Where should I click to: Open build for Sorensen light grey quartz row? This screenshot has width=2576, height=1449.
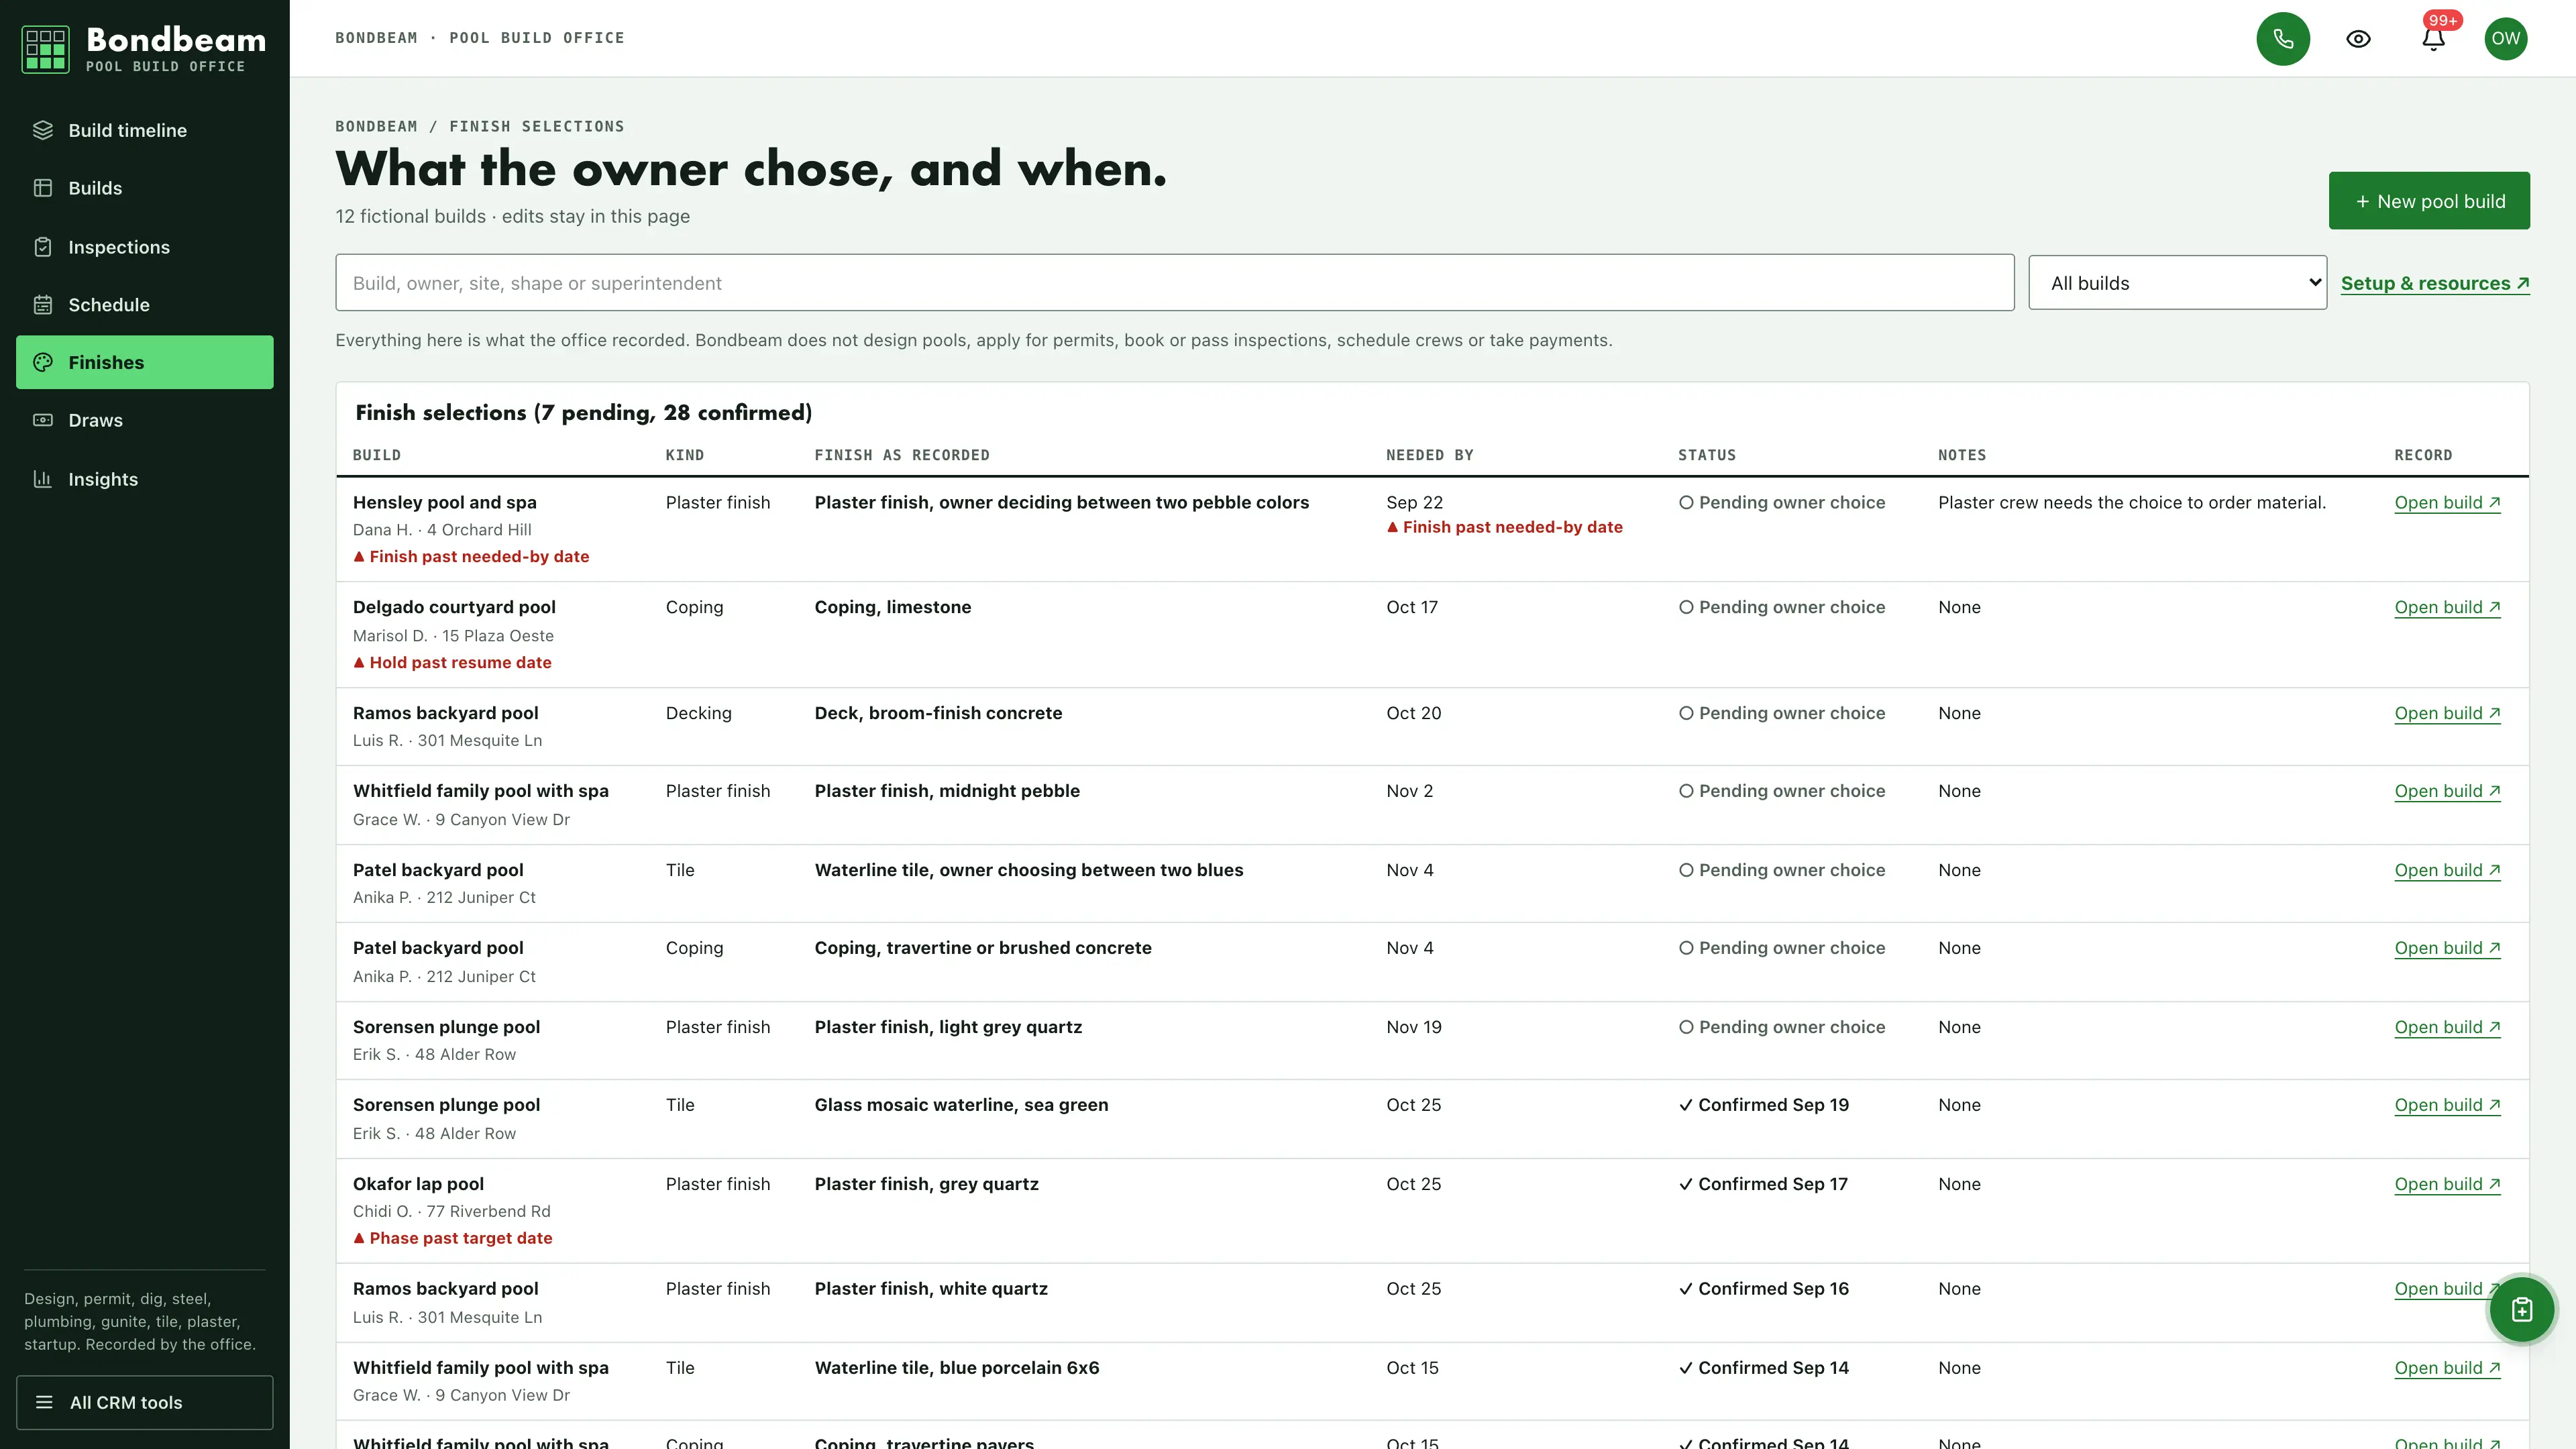pyautogui.click(x=2447, y=1027)
